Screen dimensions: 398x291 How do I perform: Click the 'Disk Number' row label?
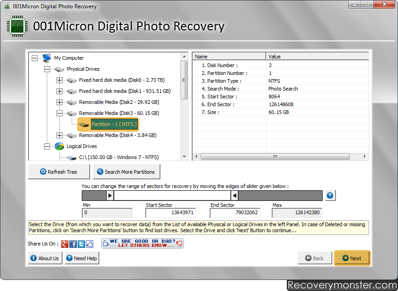[x=220, y=65]
